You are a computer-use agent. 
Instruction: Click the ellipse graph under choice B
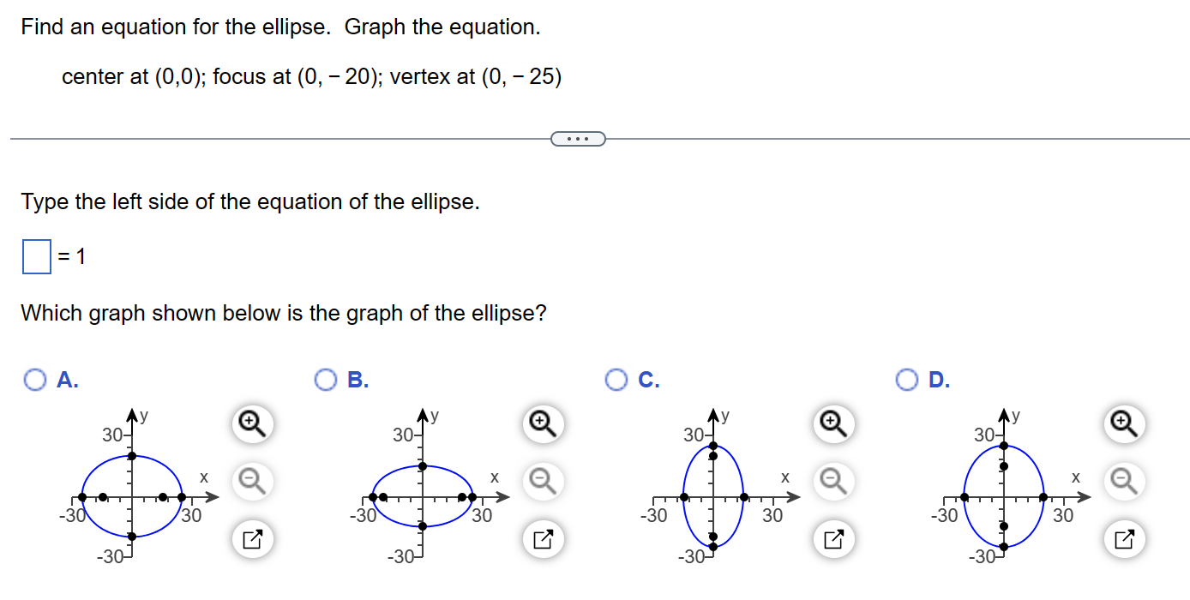422,497
